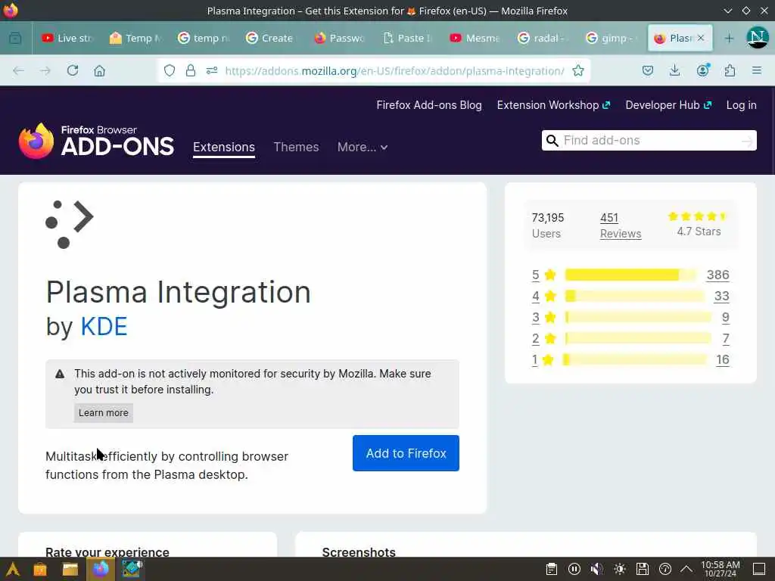Open a new tab with the plus icon

tap(729, 38)
